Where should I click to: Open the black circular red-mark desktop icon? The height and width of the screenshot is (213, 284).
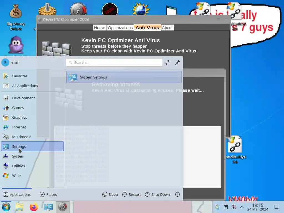[110, 9]
